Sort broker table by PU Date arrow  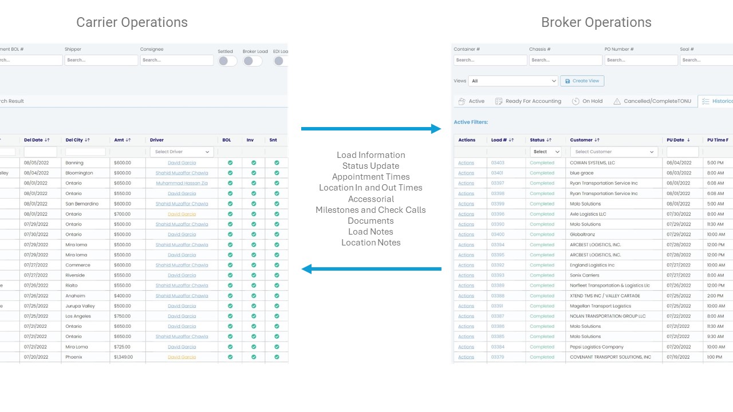[688, 140]
